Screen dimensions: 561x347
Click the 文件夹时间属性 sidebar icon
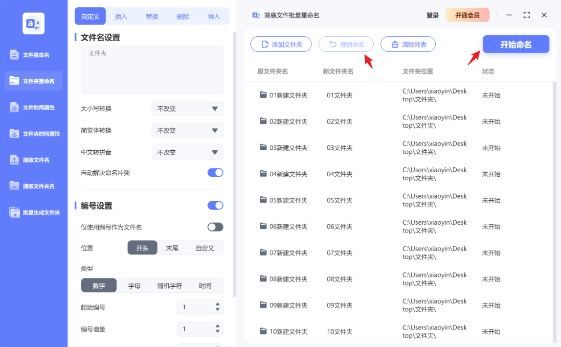[14, 134]
